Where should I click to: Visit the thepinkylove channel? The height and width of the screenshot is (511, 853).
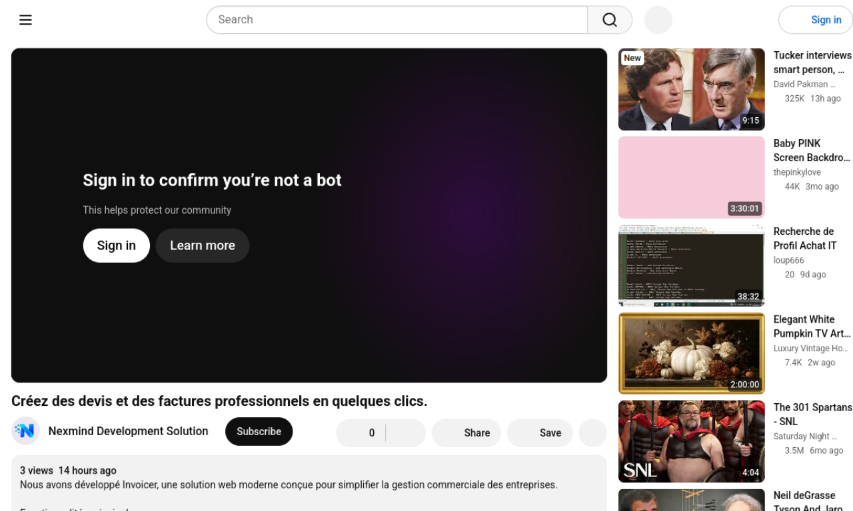point(797,172)
